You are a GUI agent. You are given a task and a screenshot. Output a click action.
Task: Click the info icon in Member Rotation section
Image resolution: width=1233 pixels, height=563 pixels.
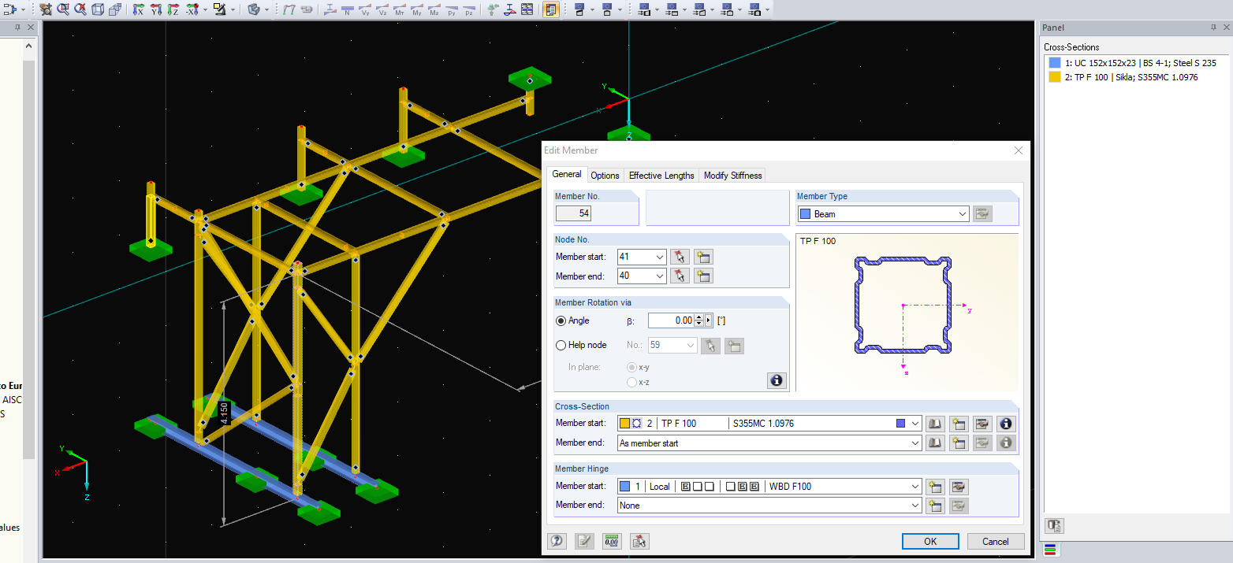(777, 380)
